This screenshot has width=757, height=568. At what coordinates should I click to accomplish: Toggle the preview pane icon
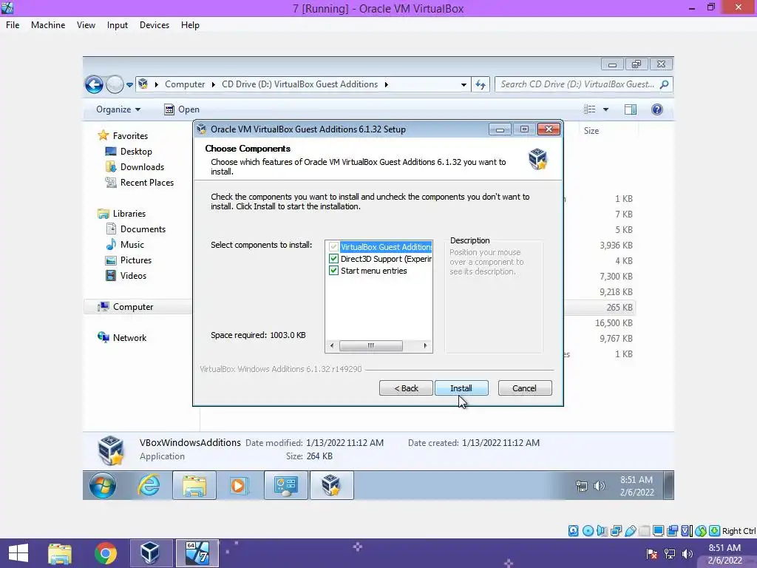point(630,109)
